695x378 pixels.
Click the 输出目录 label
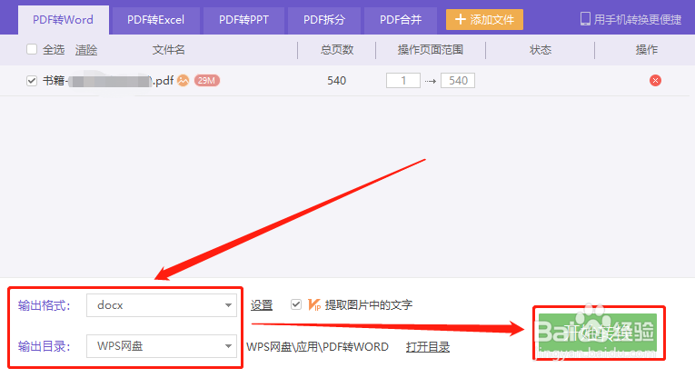click(x=44, y=346)
